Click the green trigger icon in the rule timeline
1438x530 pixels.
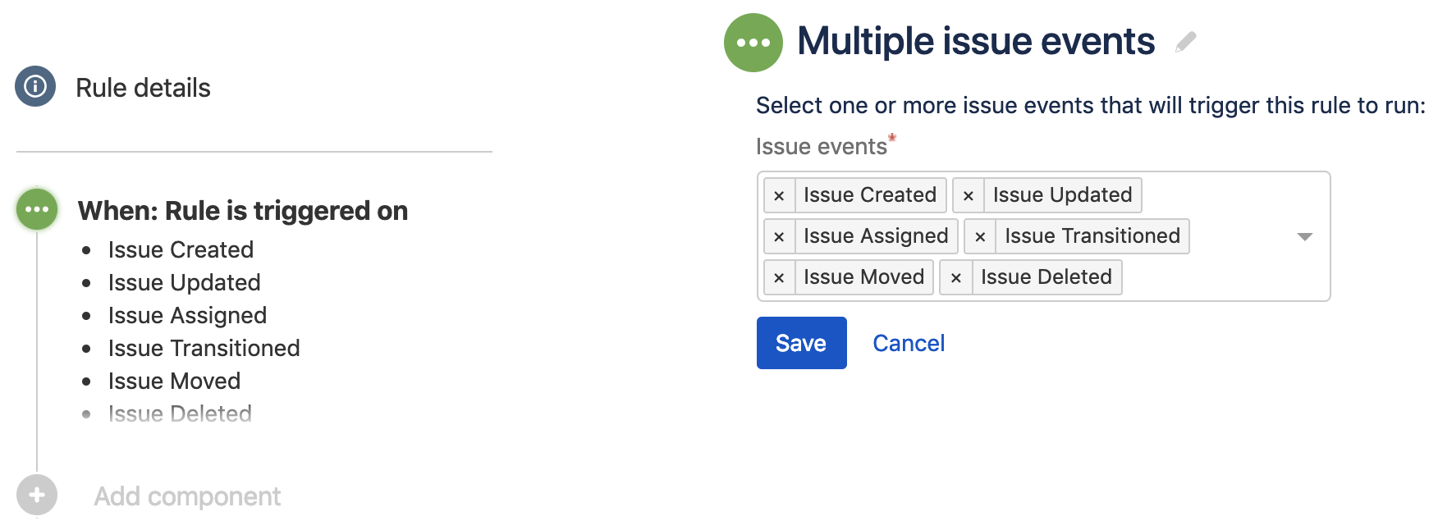[37, 209]
